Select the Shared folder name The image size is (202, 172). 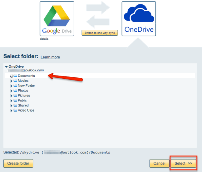coord(23,105)
